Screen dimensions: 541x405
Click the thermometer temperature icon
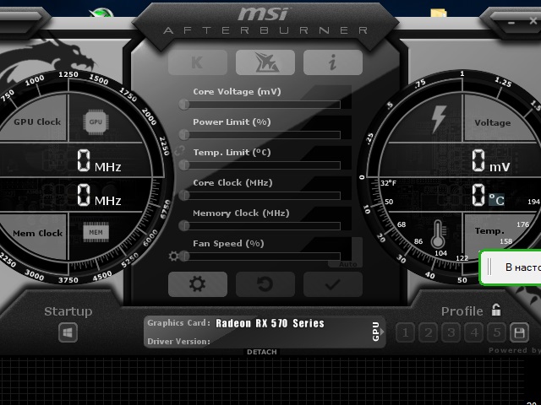click(x=438, y=235)
